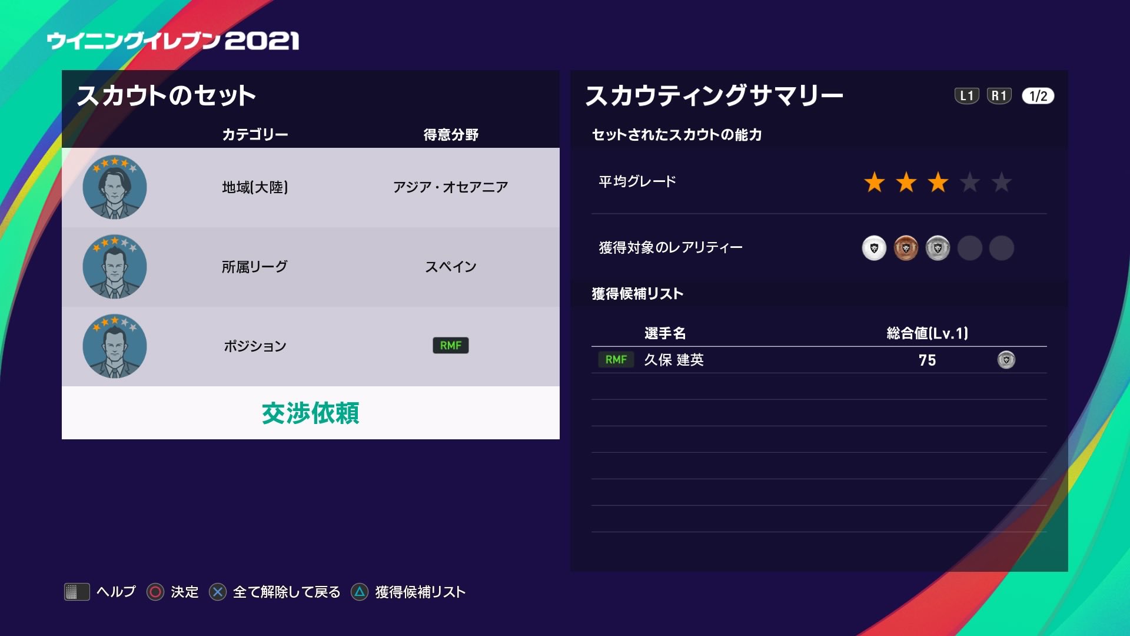Viewport: 1130px width, 636px height.
Task: Select the 地域(大陸) scout row
Action: pos(310,187)
